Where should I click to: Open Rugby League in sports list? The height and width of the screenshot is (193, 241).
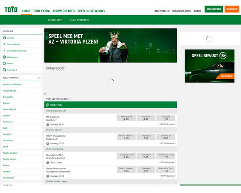(x=22, y=153)
